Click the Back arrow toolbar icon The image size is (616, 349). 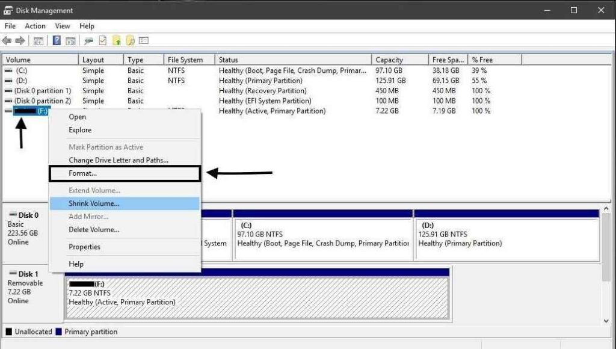(x=7, y=41)
